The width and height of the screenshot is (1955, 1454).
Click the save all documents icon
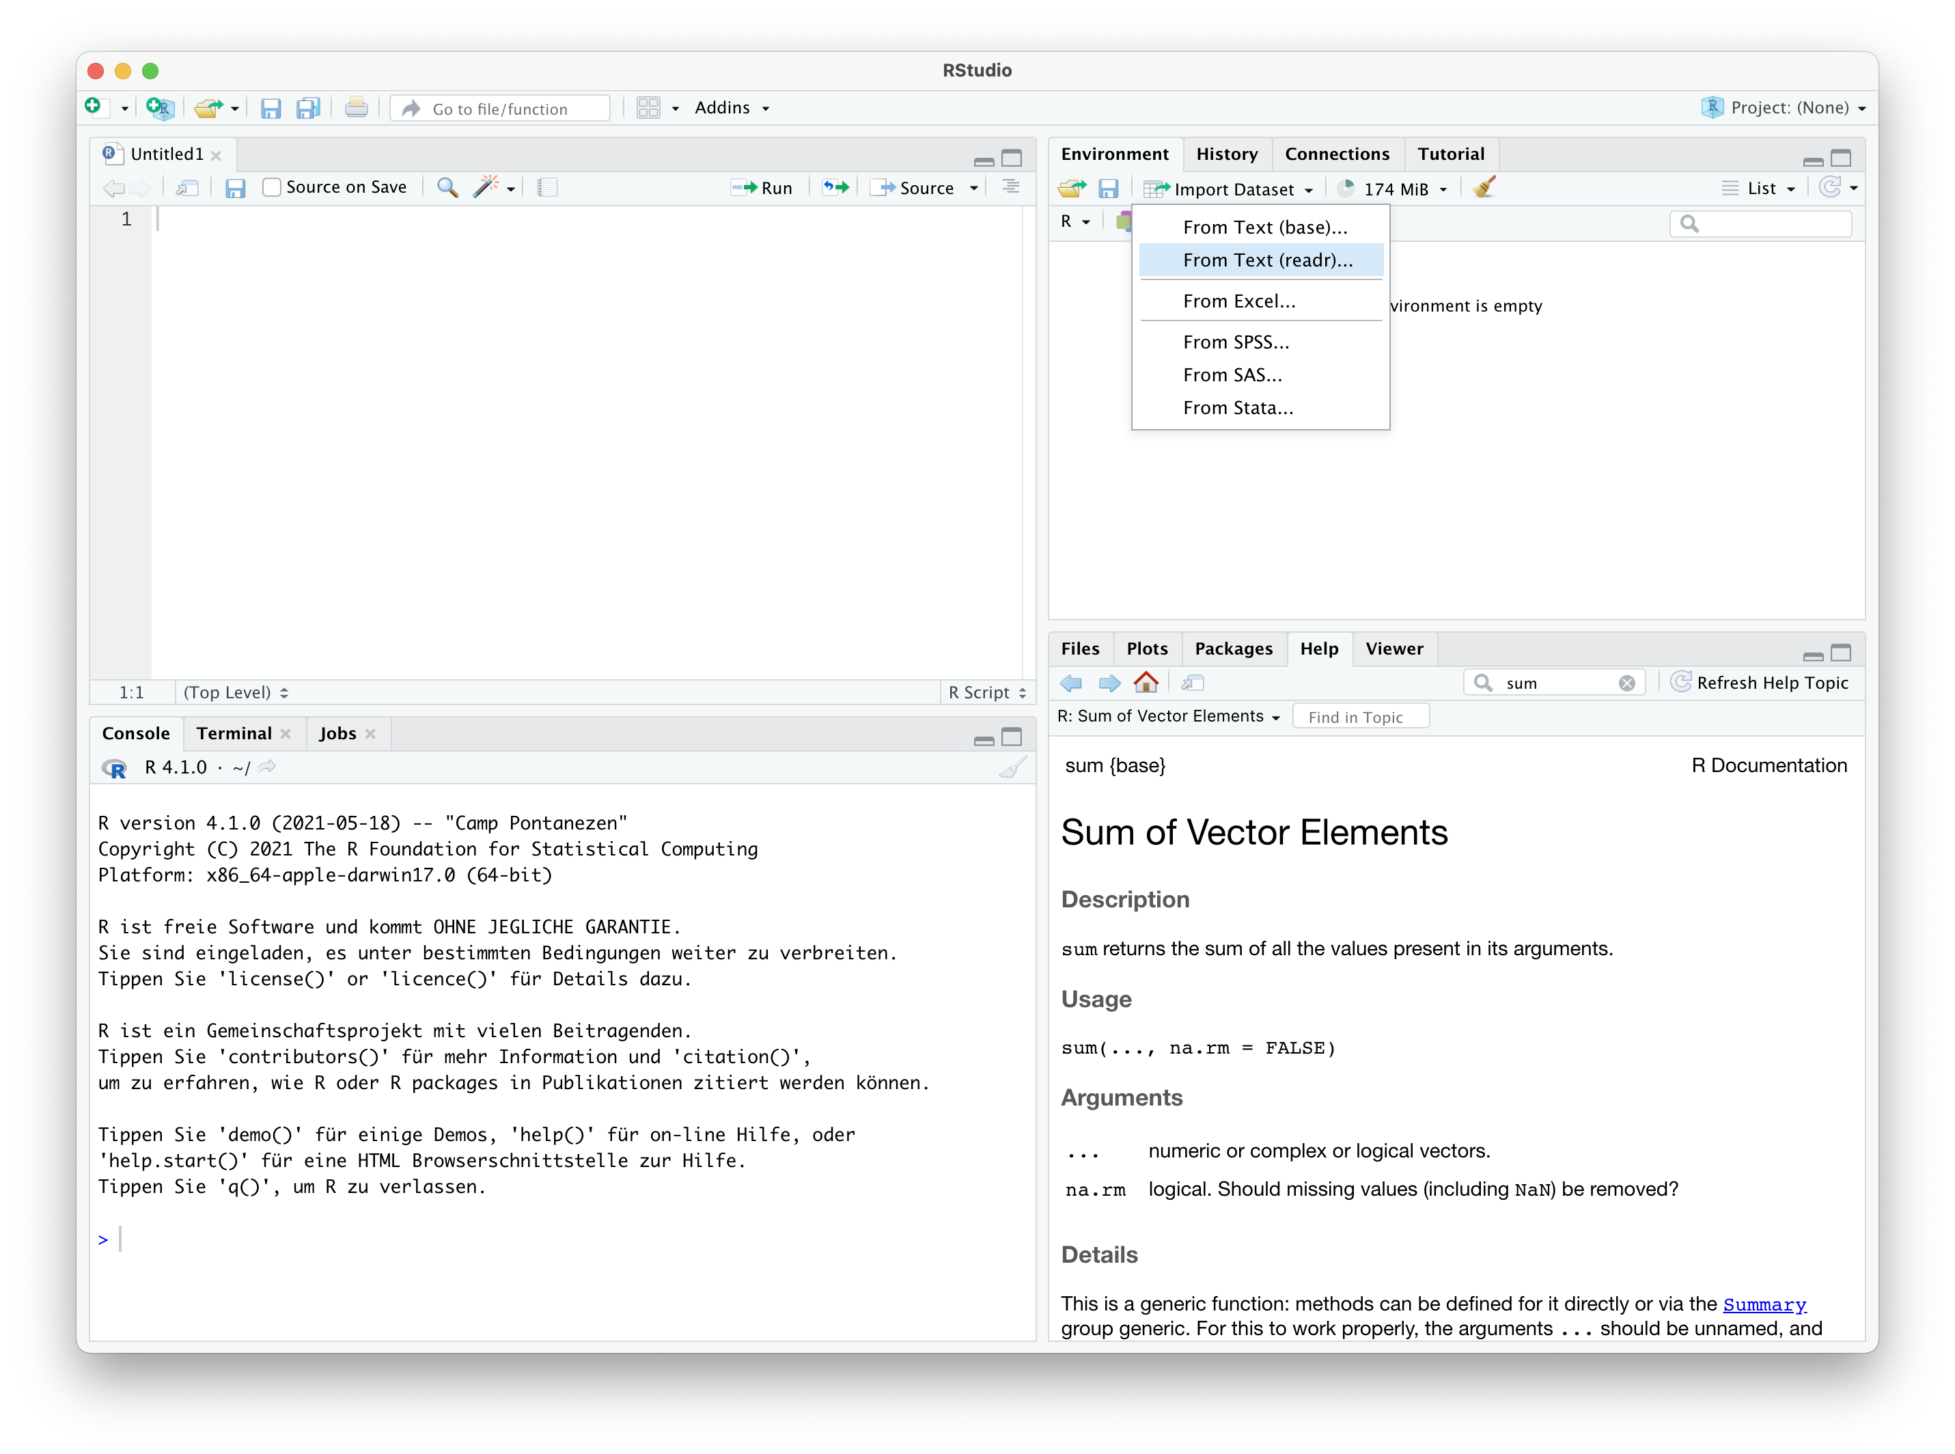tap(308, 108)
